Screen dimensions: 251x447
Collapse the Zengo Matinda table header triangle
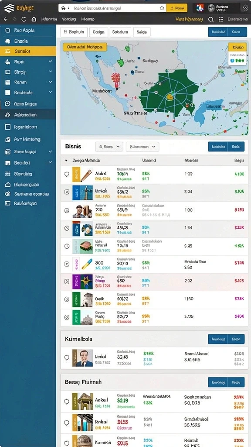click(66, 161)
